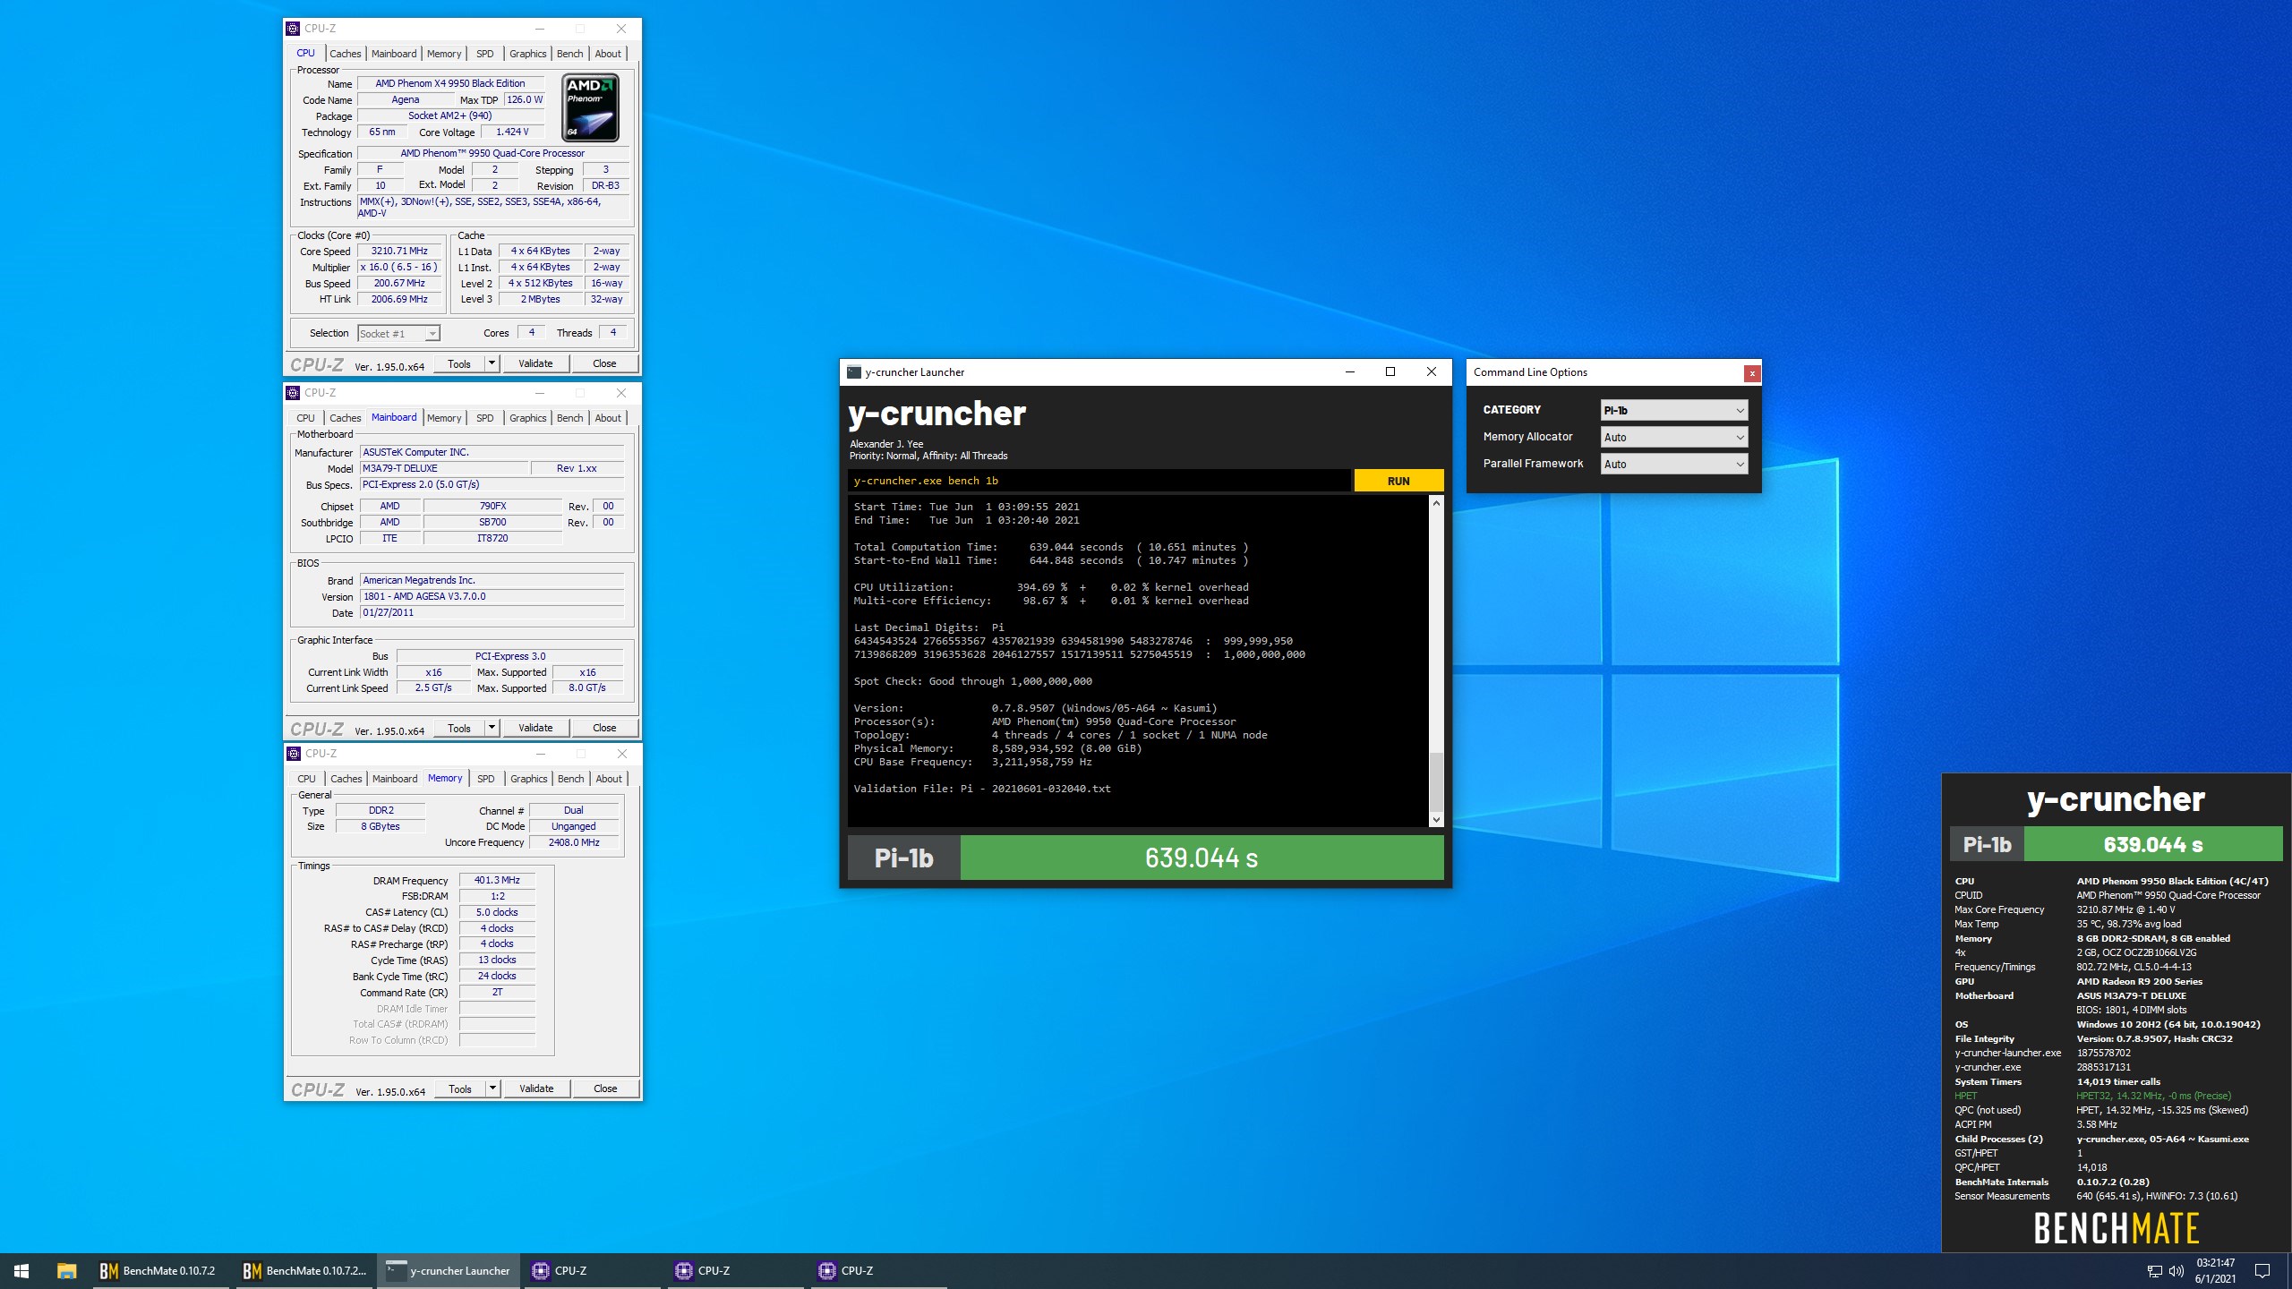Switch to the second CPU-Z taskbar item
Image resolution: width=2292 pixels, height=1289 pixels.
click(x=734, y=1270)
